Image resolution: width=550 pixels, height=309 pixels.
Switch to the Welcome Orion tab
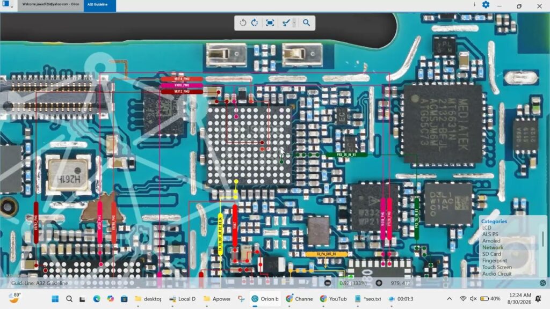pyautogui.click(x=50, y=4)
